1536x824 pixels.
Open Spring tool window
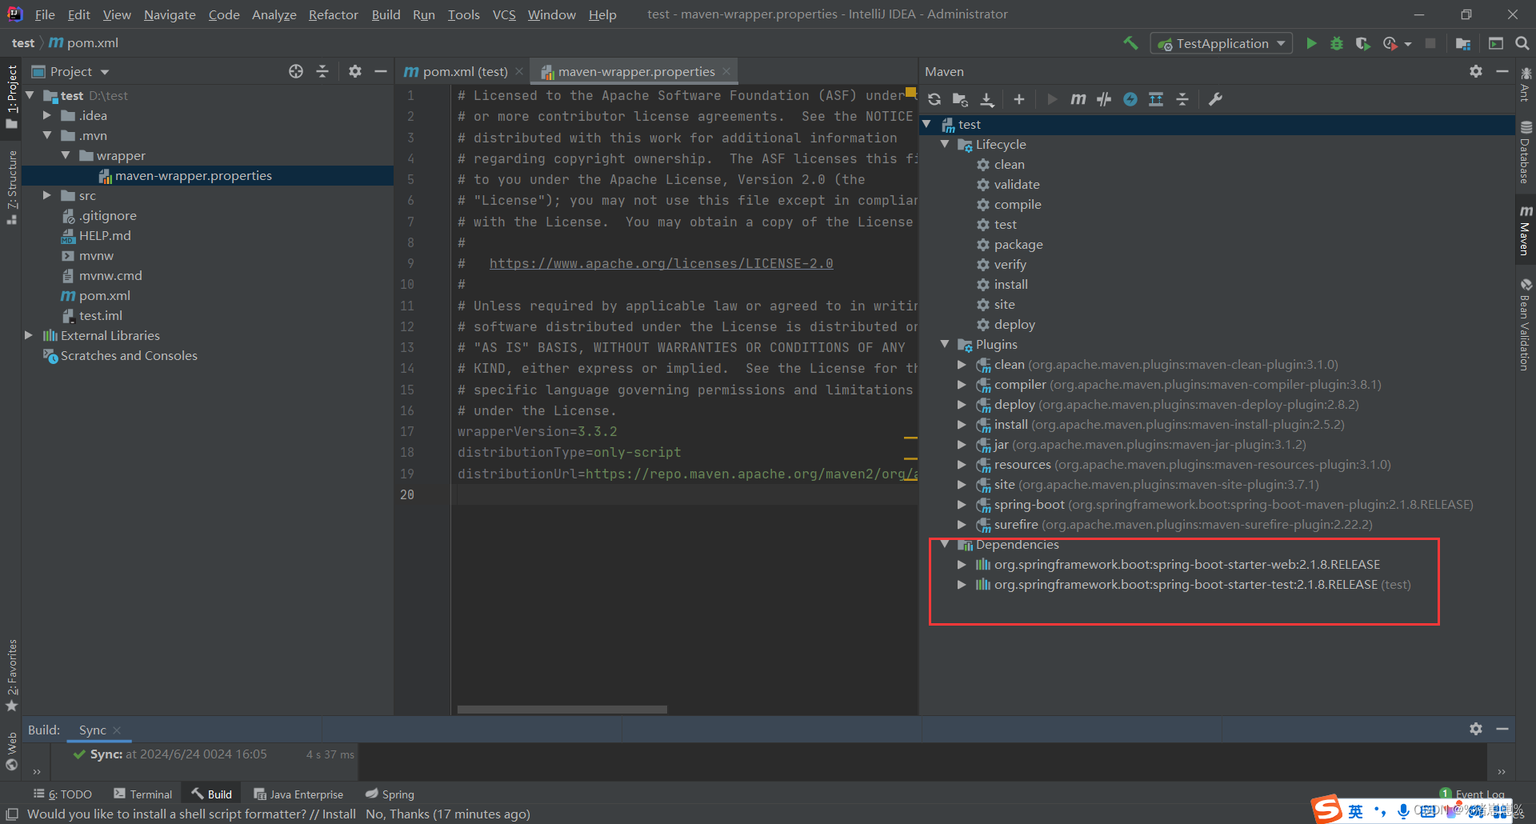point(390,794)
